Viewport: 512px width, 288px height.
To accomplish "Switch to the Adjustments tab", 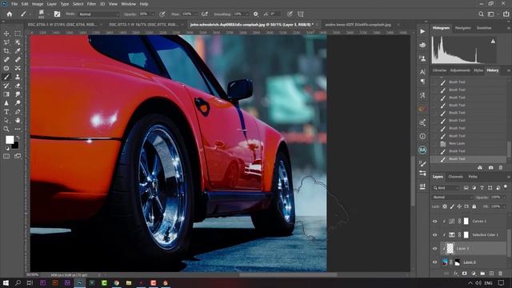I will pyautogui.click(x=460, y=70).
